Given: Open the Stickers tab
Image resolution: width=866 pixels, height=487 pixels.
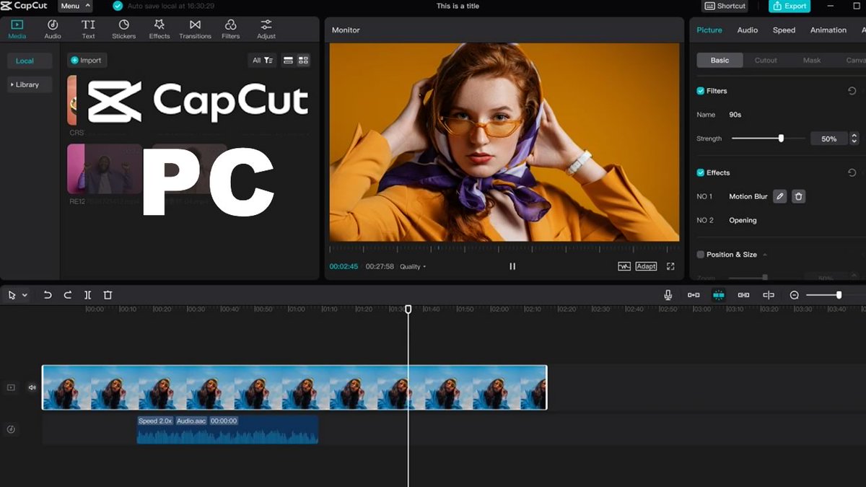Looking at the screenshot, I should click(x=123, y=29).
